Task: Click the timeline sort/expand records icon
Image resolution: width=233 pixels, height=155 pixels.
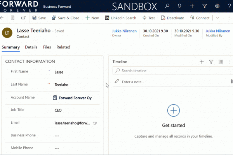Action: [x=221, y=62]
